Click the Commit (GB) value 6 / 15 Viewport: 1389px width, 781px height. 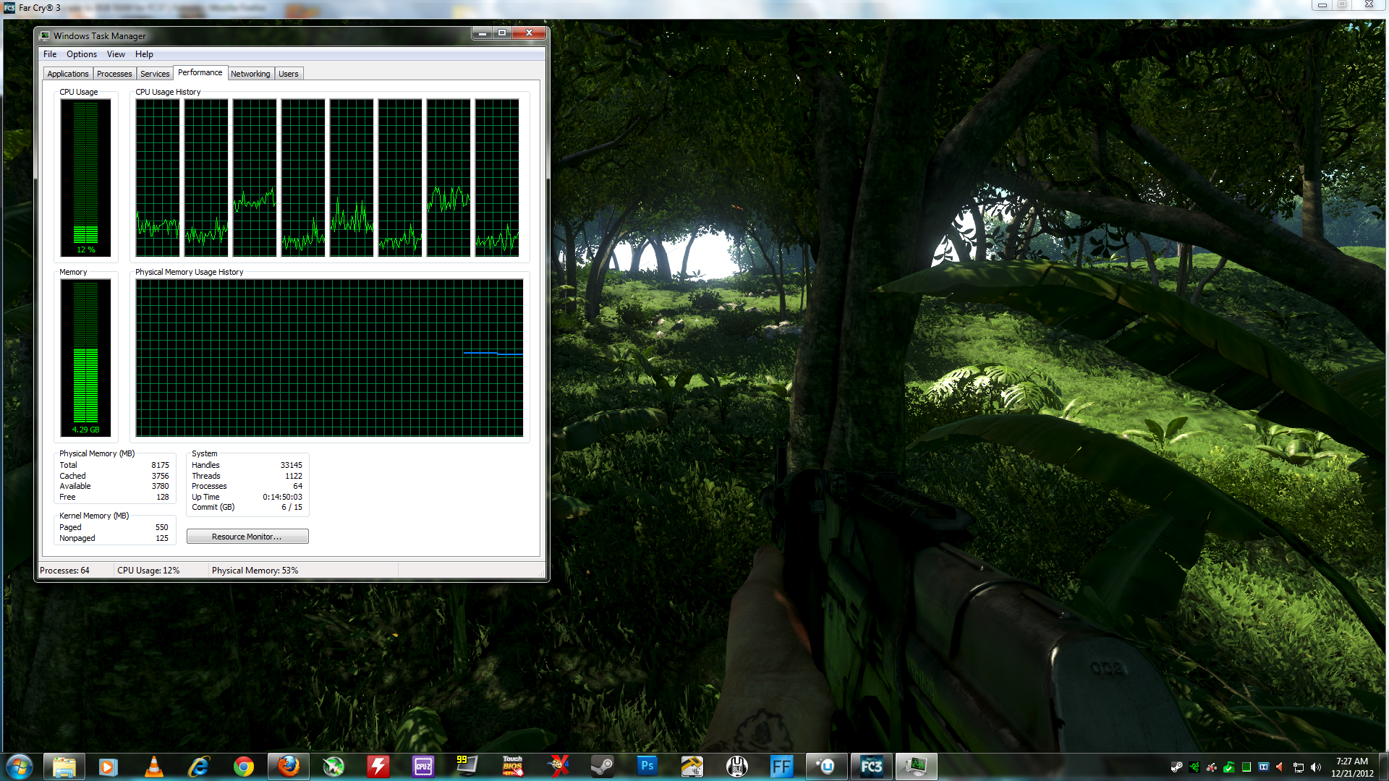coord(292,507)
